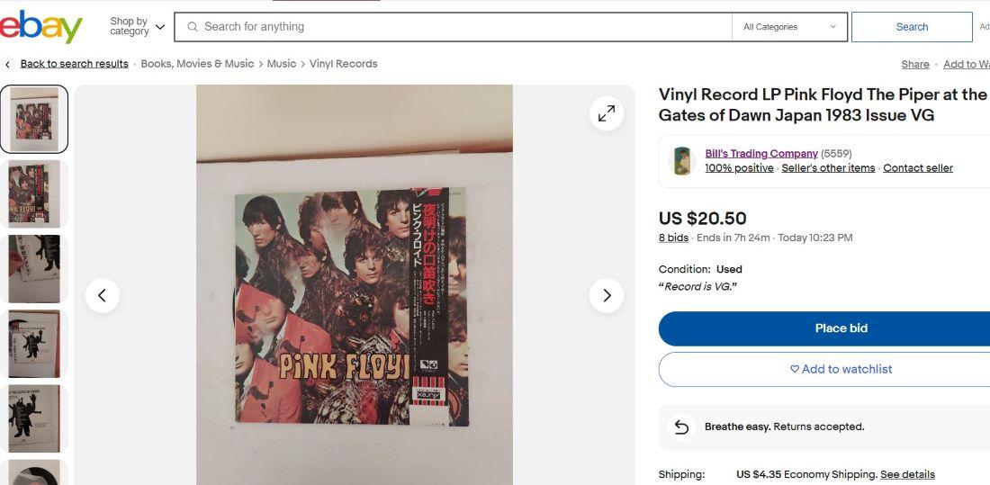View the 8 bids history
The height and width of the screenshot is (485, 990).
(x=673, y=238)
